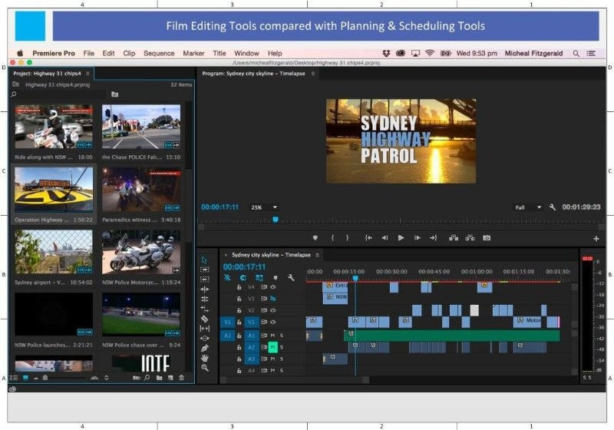
Task: Open the Sequence menu
Action: (159, 53)
